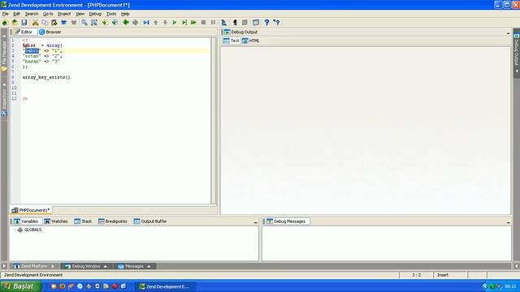Open the Tools menu
The image size is (520, 292).
click(x=111, y=14)
